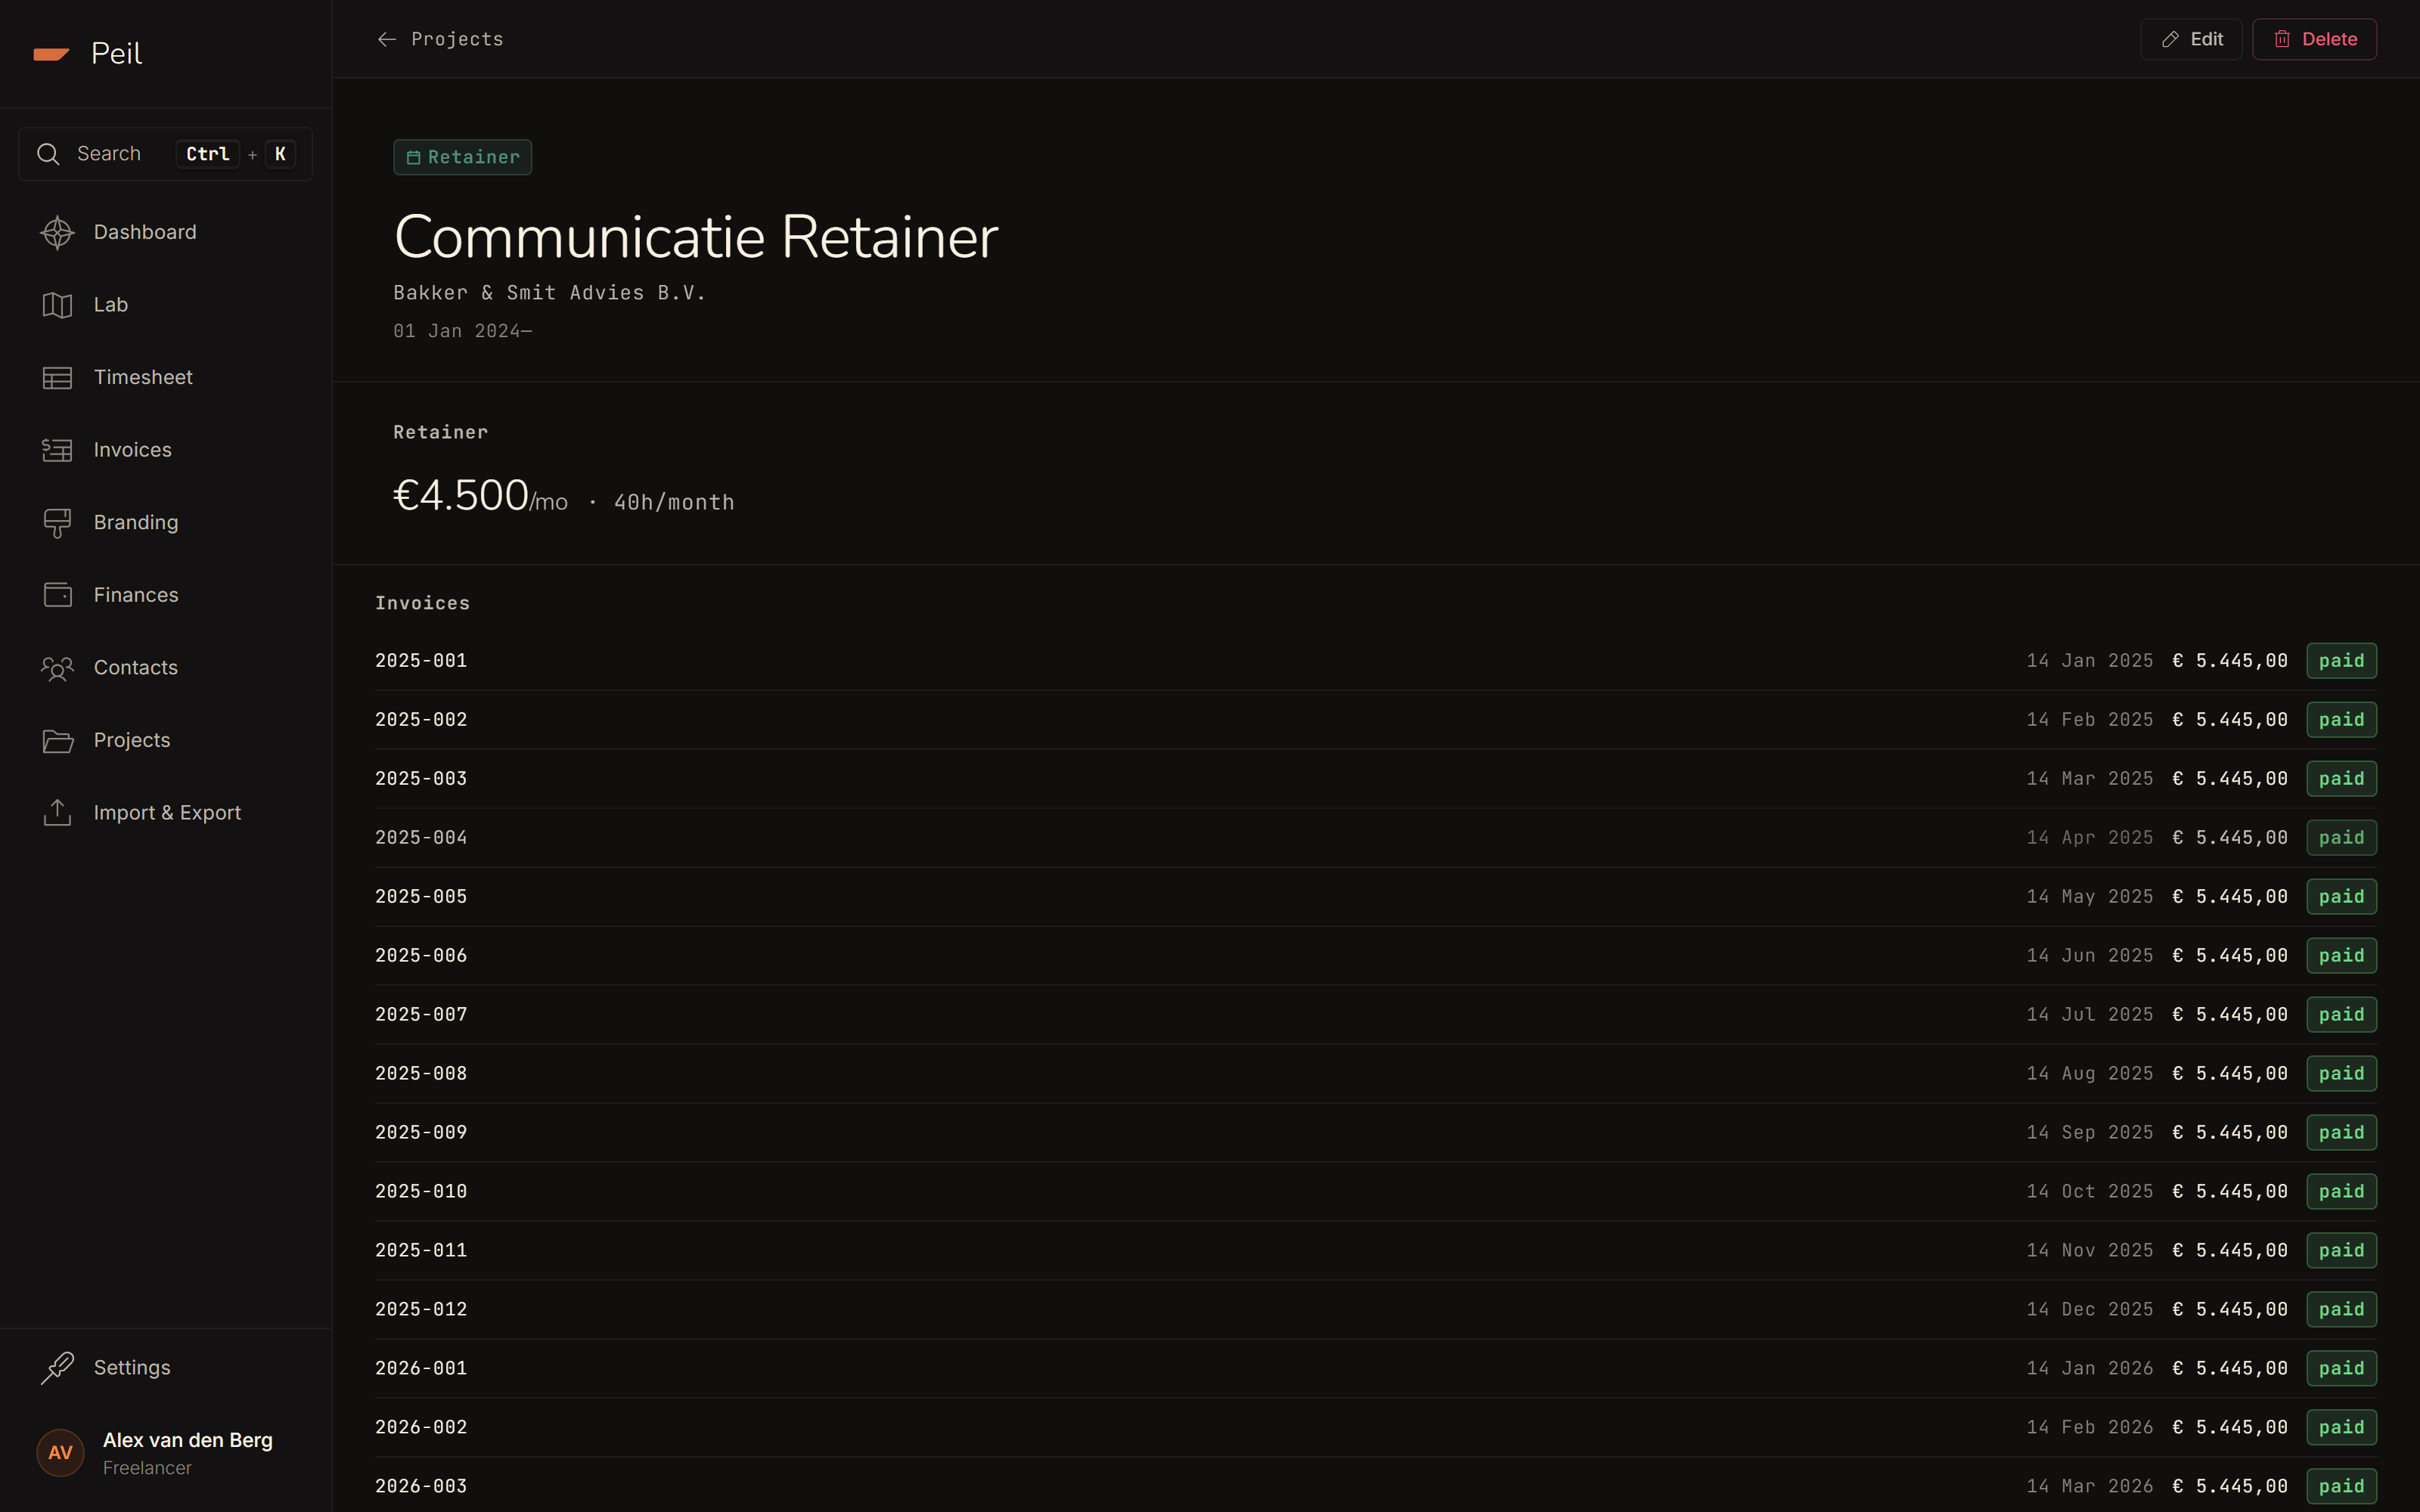Click the Timesheet table icon
Viewport: 2420px width, 1512px height.
(57, 378)
